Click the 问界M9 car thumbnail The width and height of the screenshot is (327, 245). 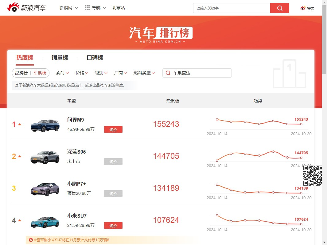[45, 126]
